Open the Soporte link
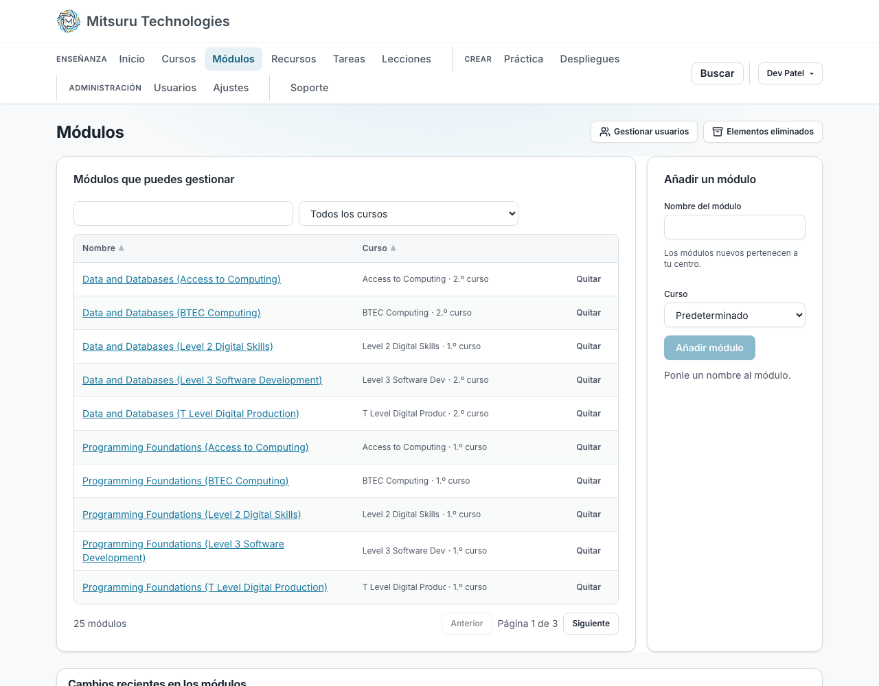This screenshot has width=879, height=686. [310, 88]
